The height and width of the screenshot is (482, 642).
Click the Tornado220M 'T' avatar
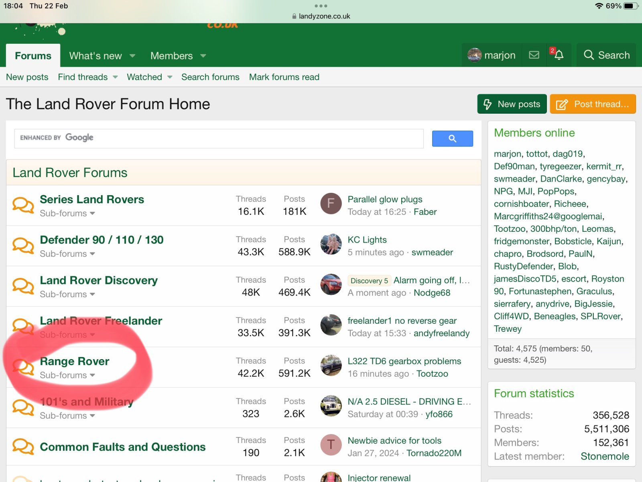(331, 445)
